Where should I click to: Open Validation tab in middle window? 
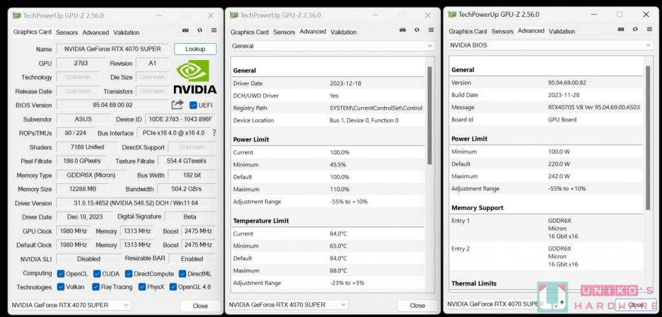(x=343, y=32)
